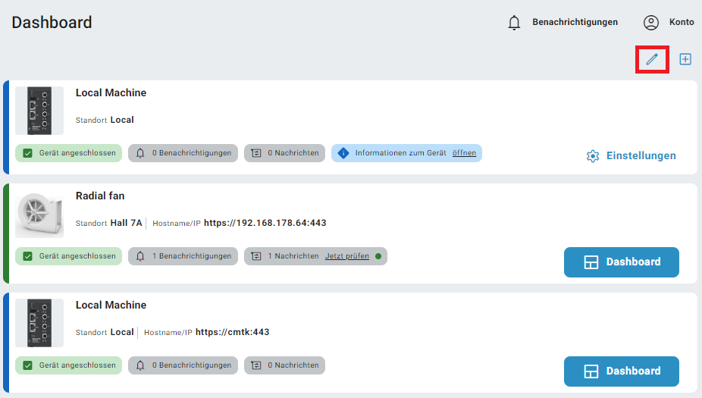Open the Konto user account icon
Viewport: 702px width, 398px height.
(651, 23)
